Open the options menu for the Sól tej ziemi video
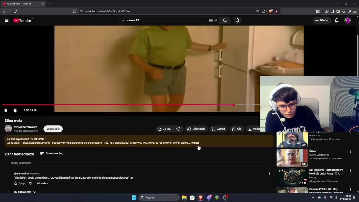The height and width of the screenshot is (202, 359). 350,171
